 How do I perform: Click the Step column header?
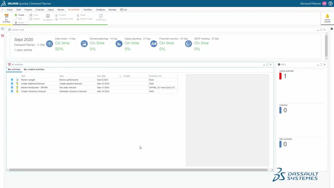click(x=61, y=76)
